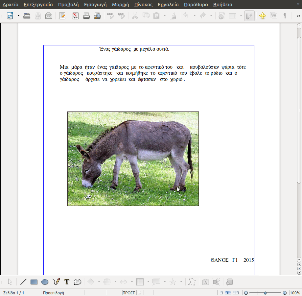
Task: Click the Symbol Shapes smiley icon
Action: point(107,282)
